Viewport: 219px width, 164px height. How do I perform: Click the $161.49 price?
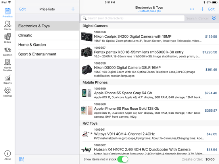coord(211,70)
